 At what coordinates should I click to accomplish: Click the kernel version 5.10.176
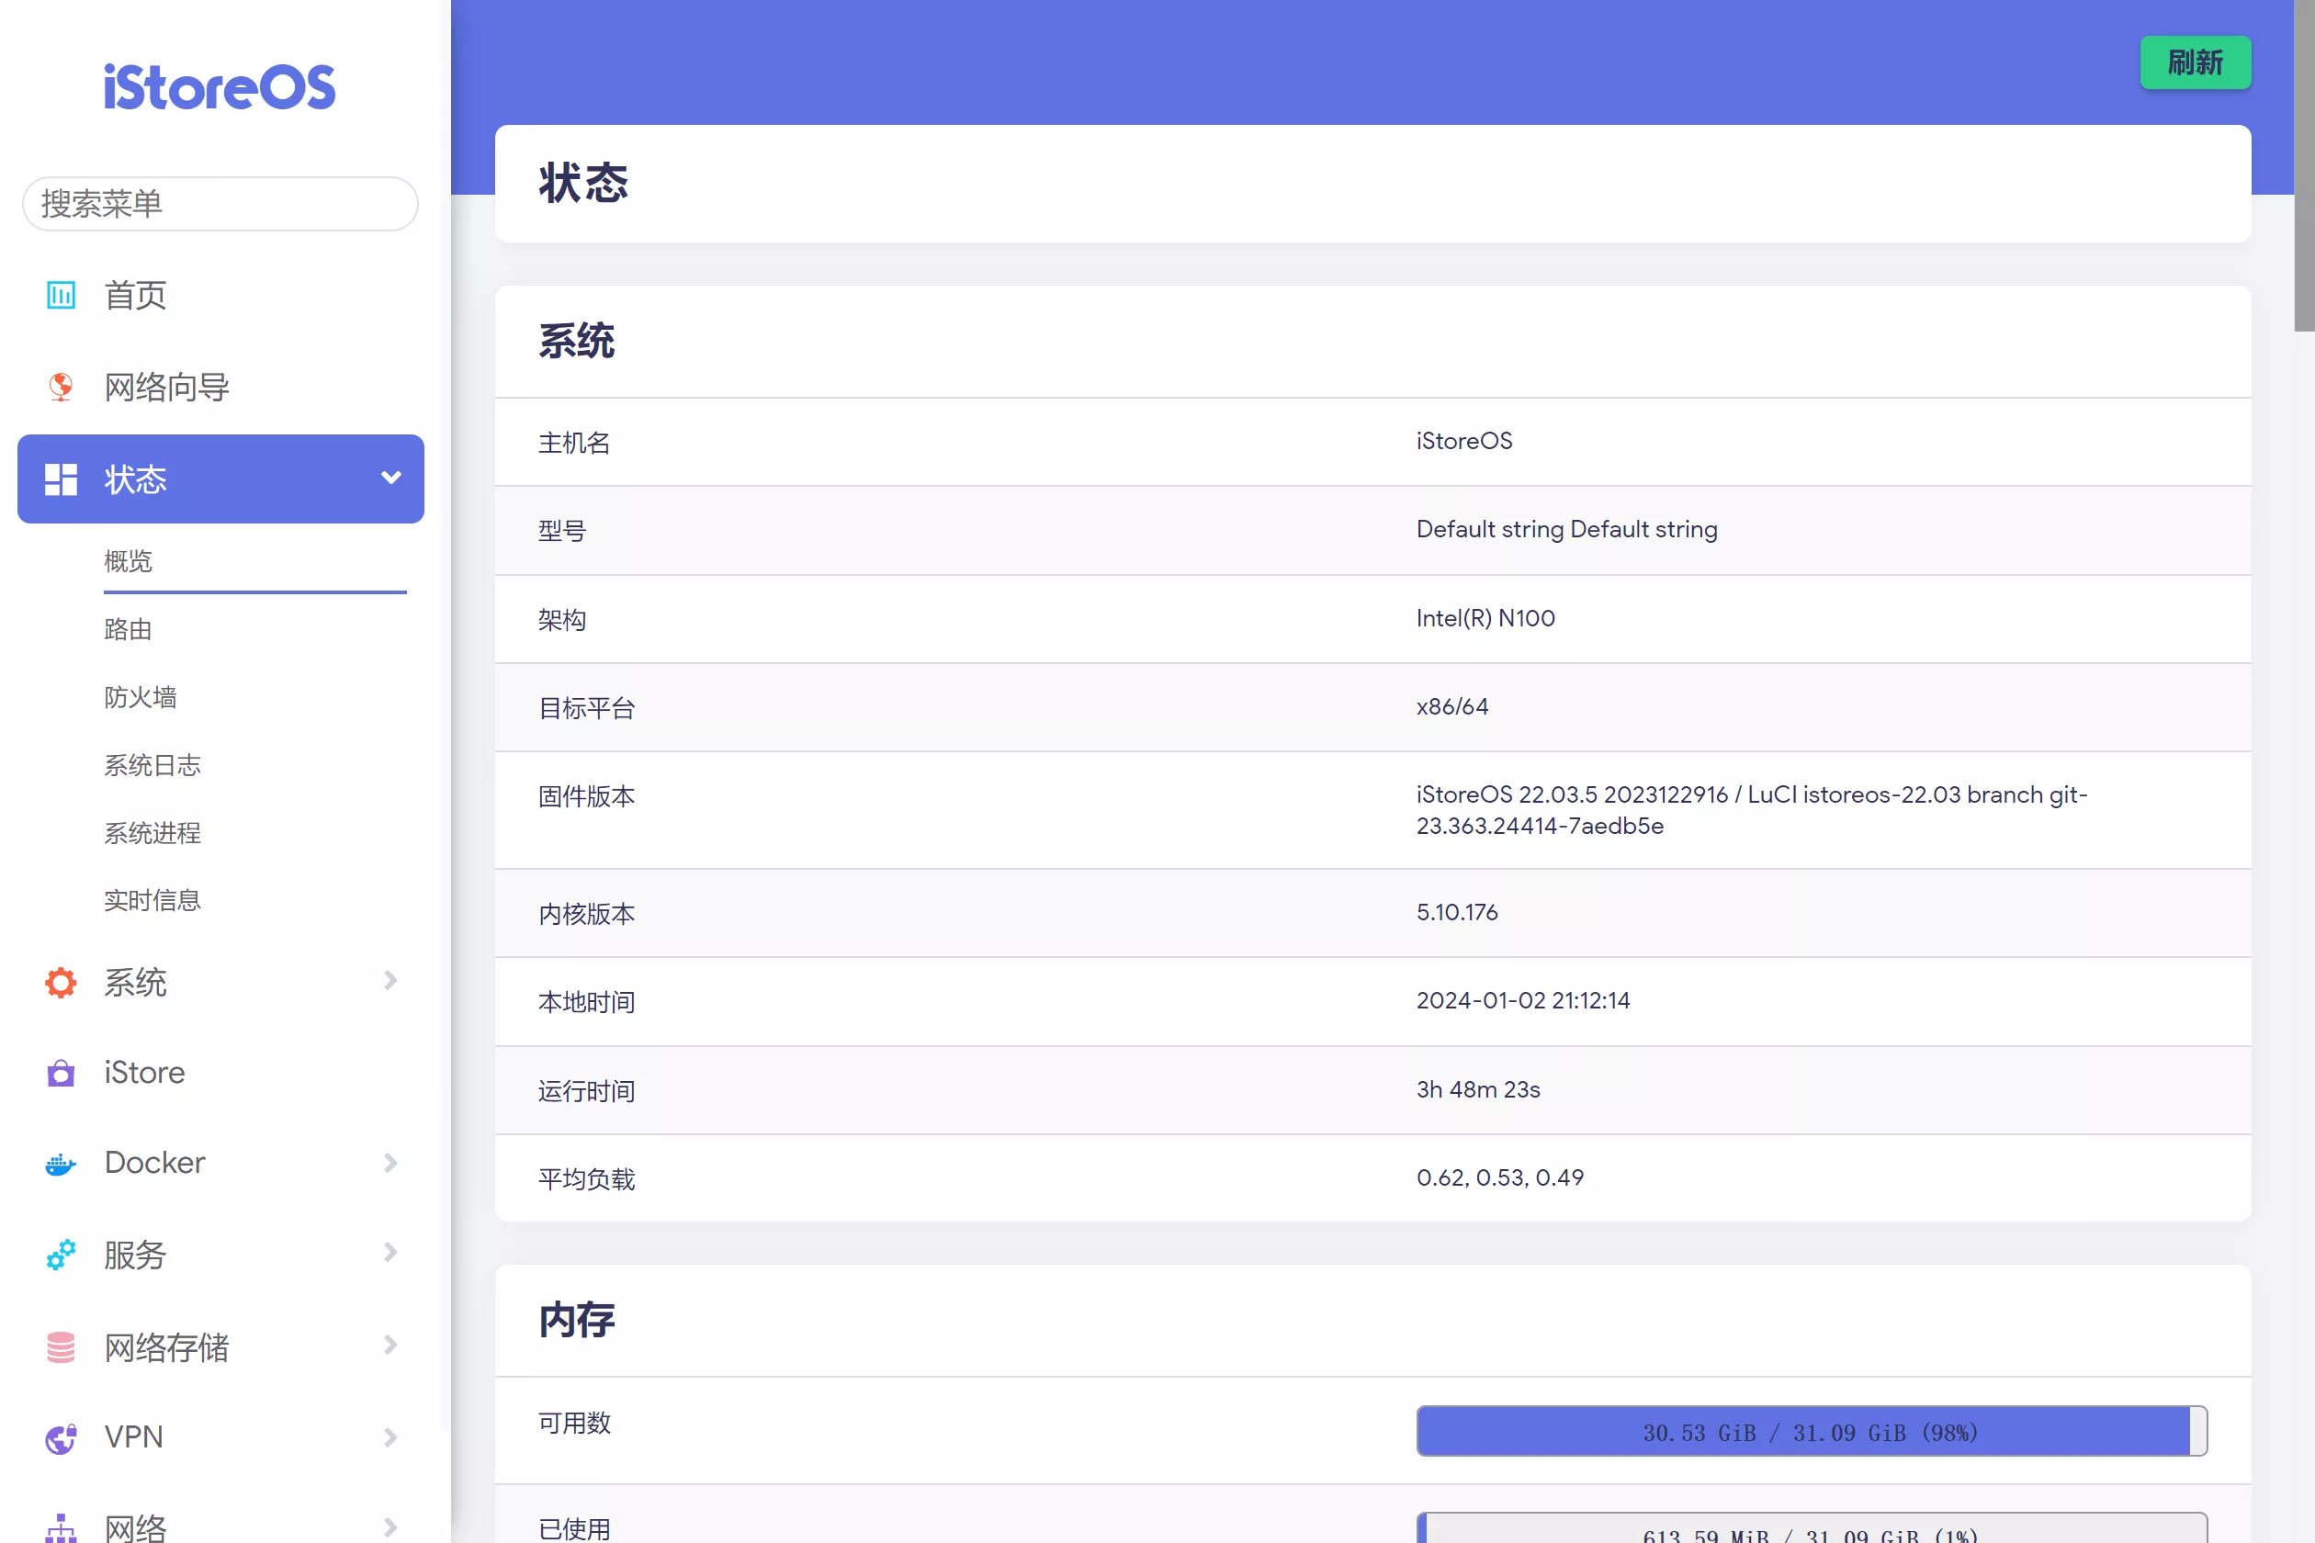click(x=1457, y=912)
